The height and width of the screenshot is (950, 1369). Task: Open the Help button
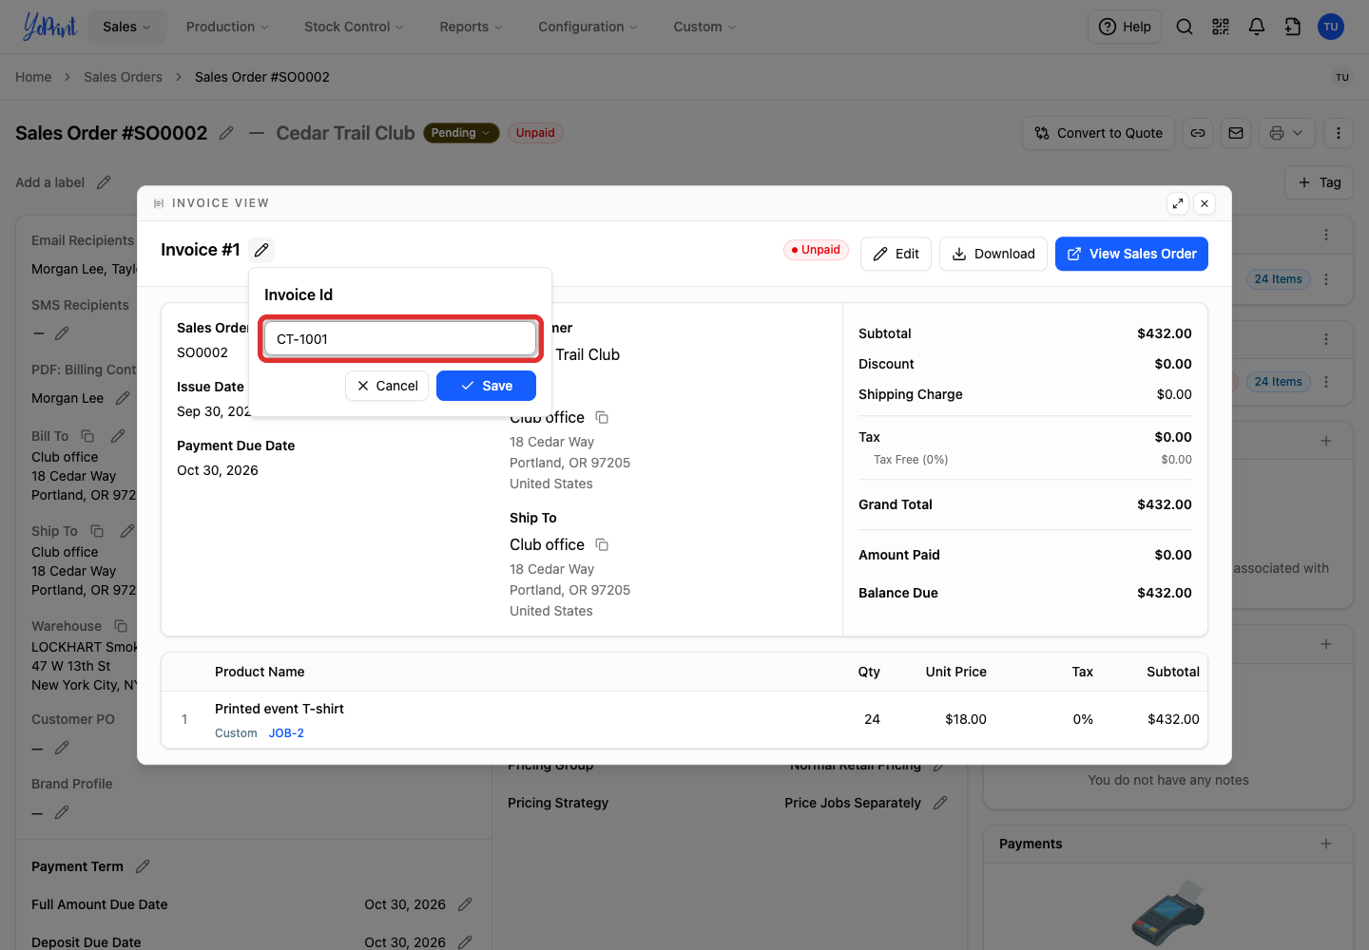coord(1125,27)
